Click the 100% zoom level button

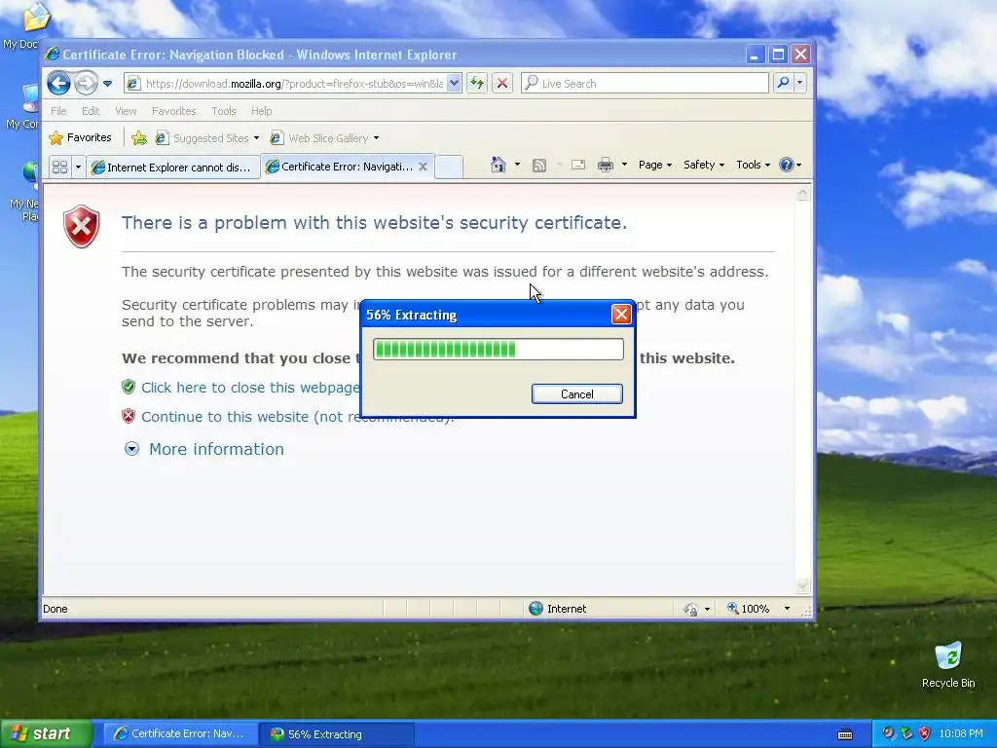pyautogui.click(x=749, y=609)
